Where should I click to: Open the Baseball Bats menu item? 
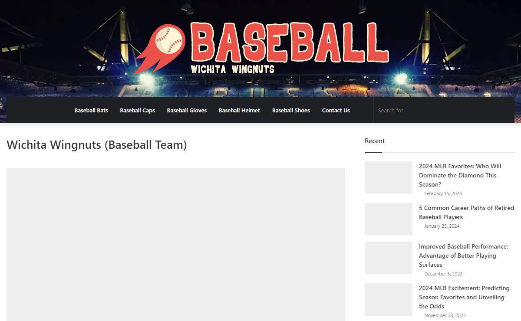(x=91, y=110)
